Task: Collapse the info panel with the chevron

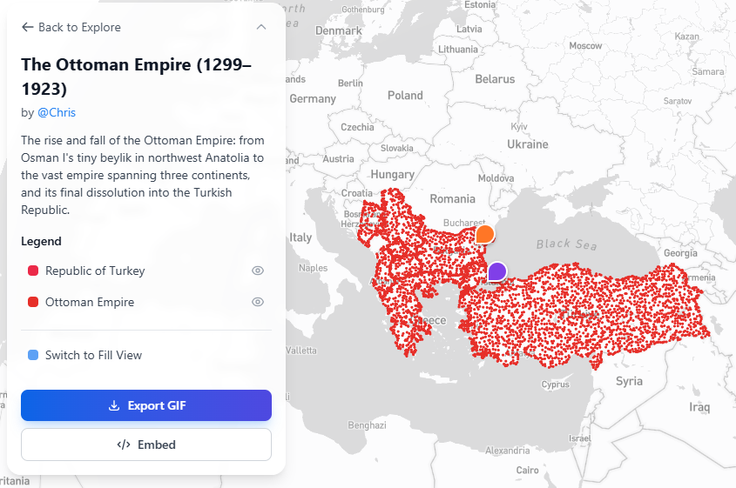Action: [x=261, y=27]
